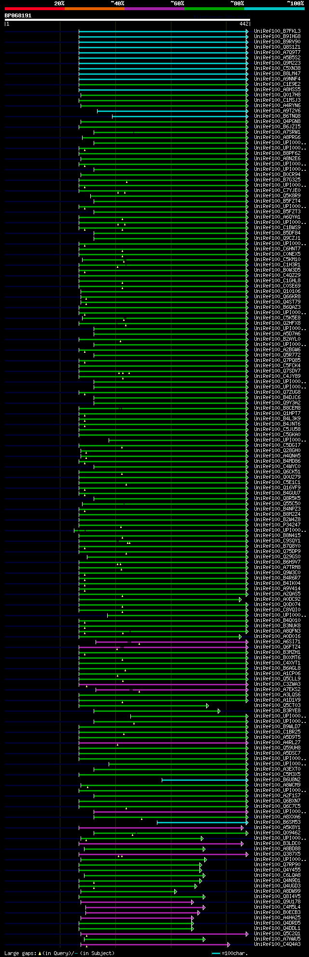The width and height of the screenshot is (309, 957).
Task: Click label UniRef100_Q387X5
Action: click(277, 854)
